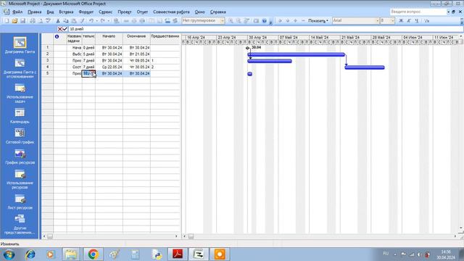The width and height of the screenshot is (464, 261).
Task: Open the Вставка menu
Action: (x=66, y=12)
